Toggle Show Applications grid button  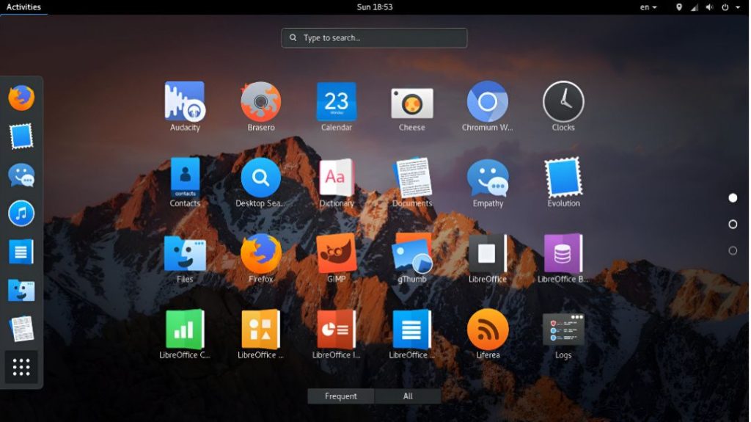click(21, 367)
